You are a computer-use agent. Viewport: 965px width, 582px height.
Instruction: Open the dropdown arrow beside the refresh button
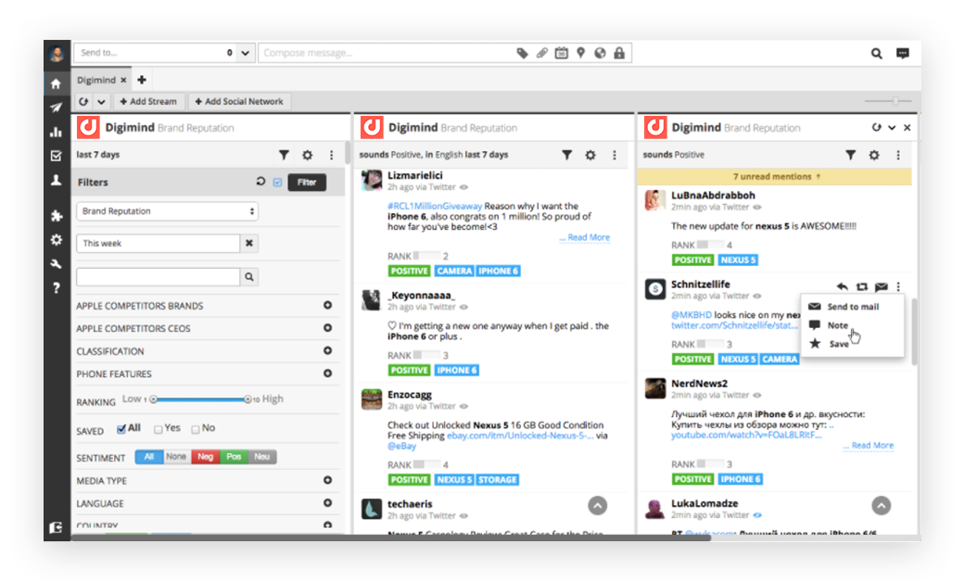tap(101, 102)
